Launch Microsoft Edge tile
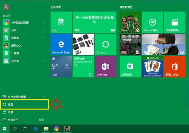Viewport: 189px width, 133px height. 61,44
